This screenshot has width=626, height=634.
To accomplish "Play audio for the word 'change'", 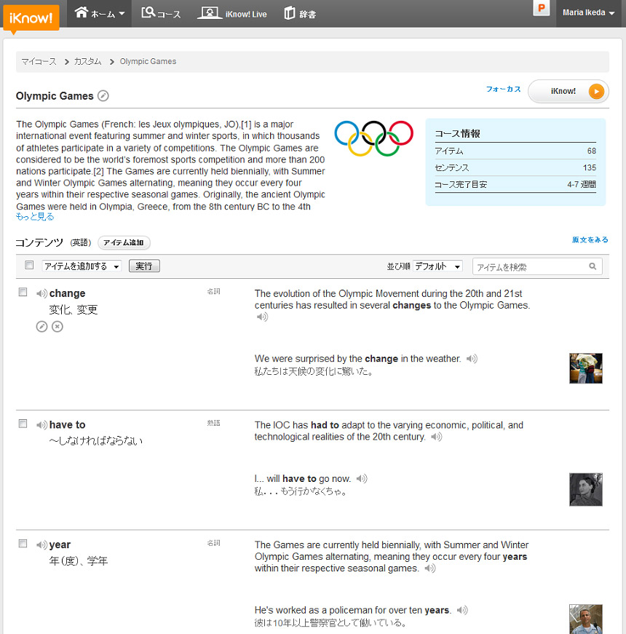I will pyautogui.click(x=41, y=293).
